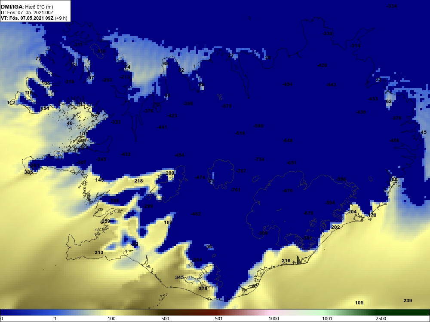Click the legend label '1000'
Image resolution: width=430 pixels, height=322 pixels.
coord(273,319)
